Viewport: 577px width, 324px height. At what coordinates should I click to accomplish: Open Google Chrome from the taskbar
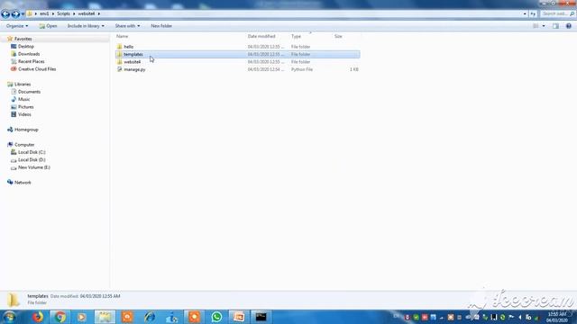tap(60, 317)
